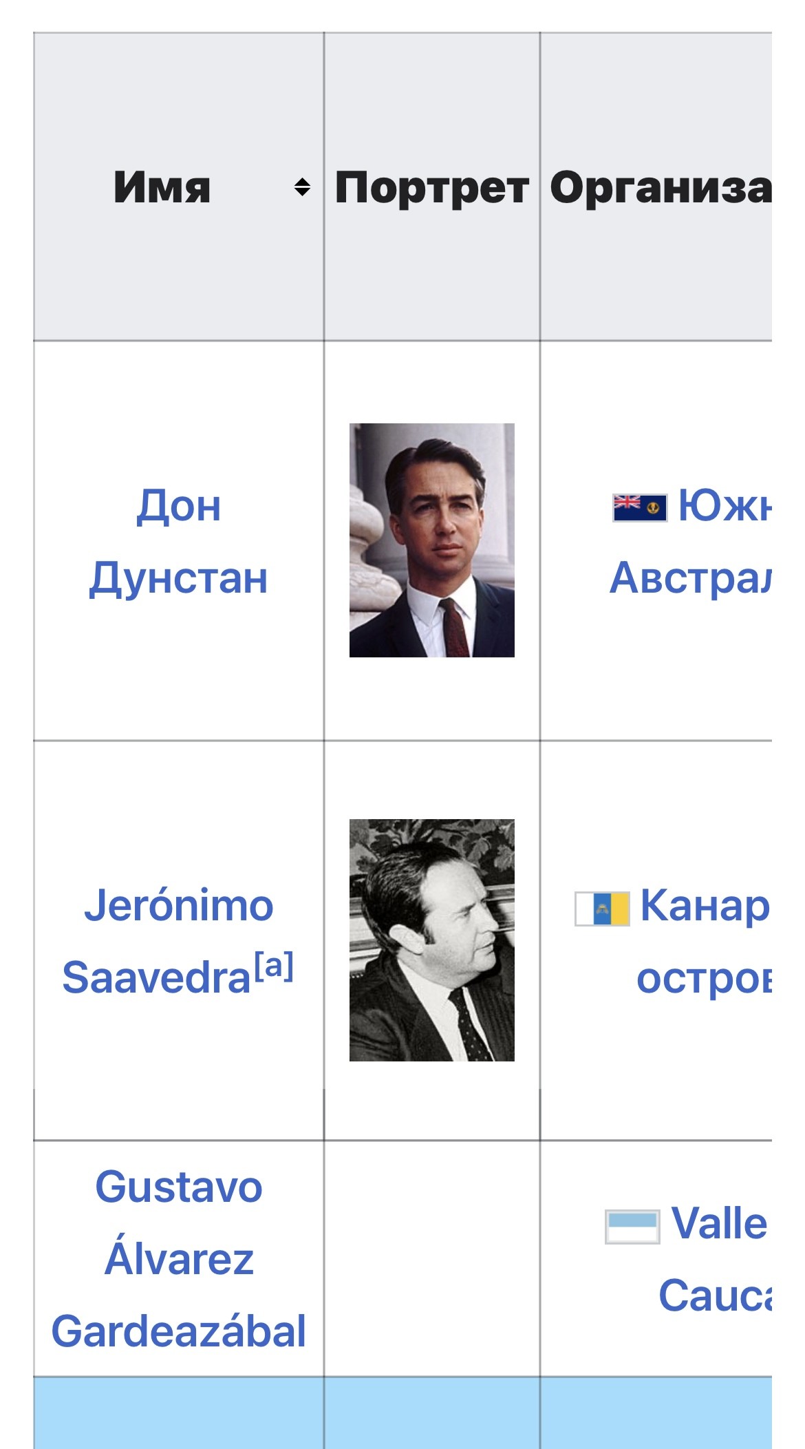Click the Организация column header
Viewport: 805px width, 1449px height.
[x=656, y=187]
